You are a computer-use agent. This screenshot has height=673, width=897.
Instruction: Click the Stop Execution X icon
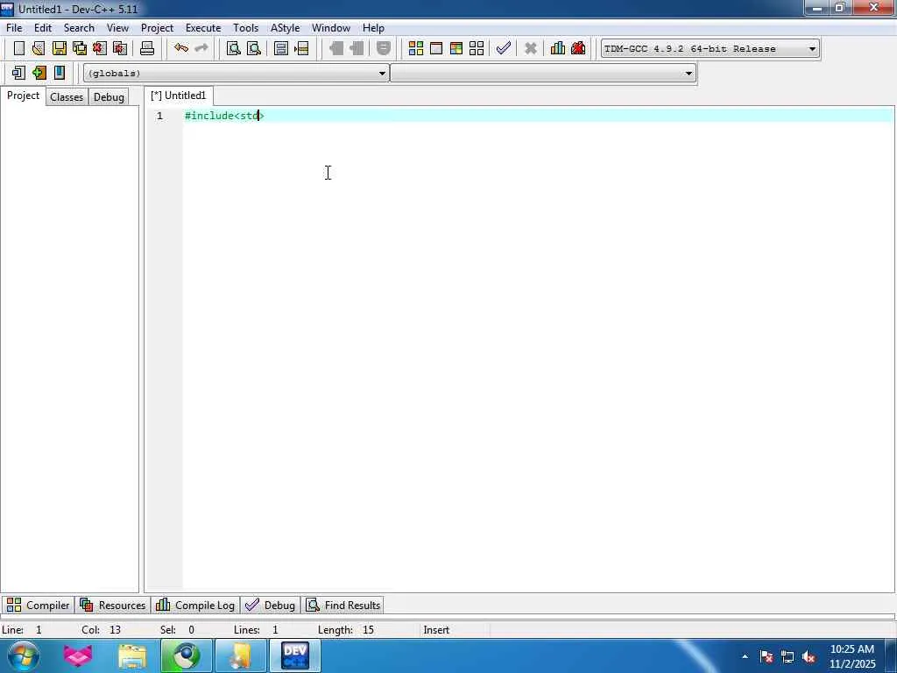point(531,49)
